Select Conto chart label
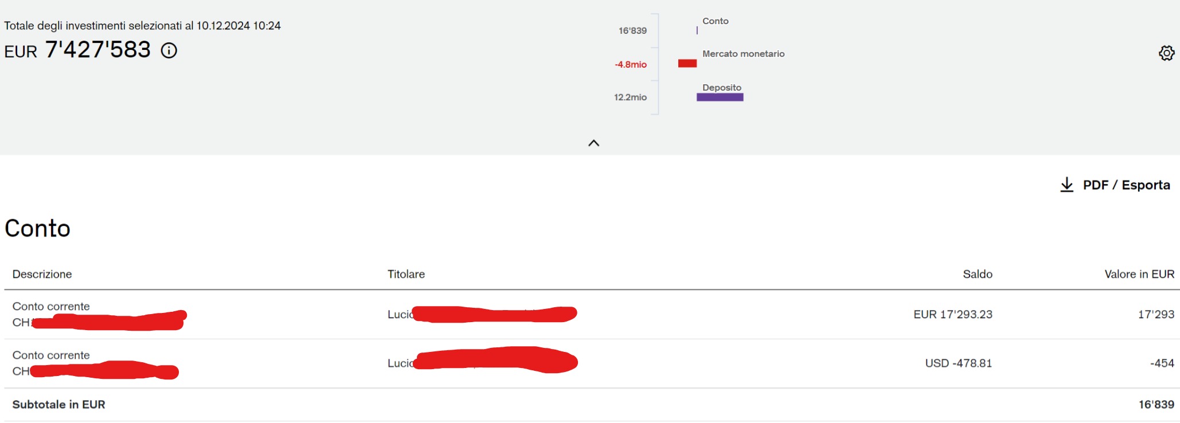Screen dimensions: 1180x423 coord(715,21)
